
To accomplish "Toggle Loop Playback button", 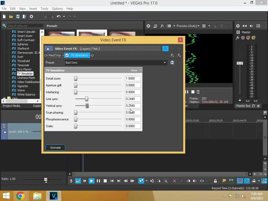I will (x=78, y=181).
